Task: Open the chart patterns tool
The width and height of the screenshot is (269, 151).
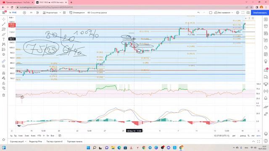Action: (4, 44)
